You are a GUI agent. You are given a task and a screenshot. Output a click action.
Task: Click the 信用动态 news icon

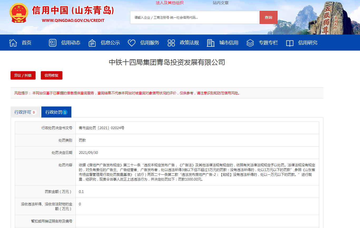[x=53, y=43]
